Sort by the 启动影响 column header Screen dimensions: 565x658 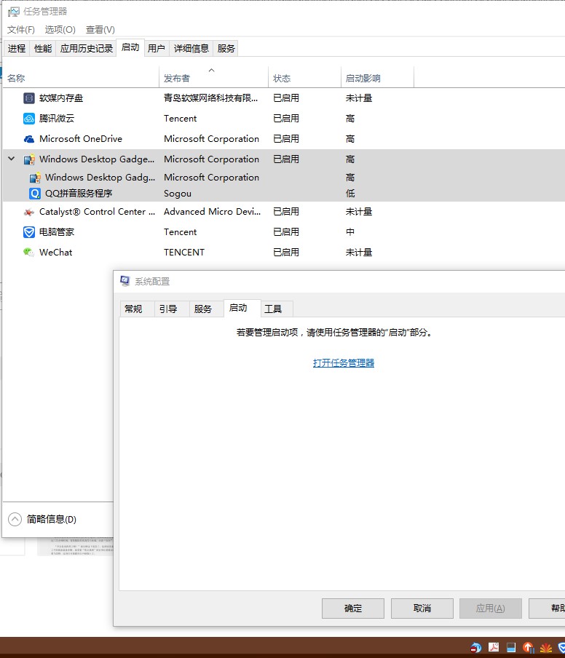pos(377,78)
